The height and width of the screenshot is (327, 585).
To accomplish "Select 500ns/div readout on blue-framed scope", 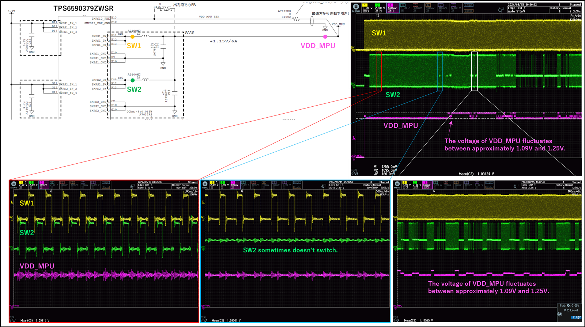I will point(382,191).
